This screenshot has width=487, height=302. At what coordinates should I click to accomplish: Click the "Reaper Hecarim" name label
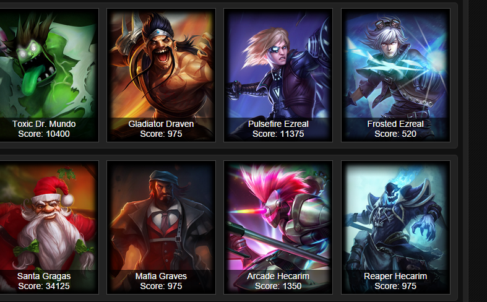(395, 276)
